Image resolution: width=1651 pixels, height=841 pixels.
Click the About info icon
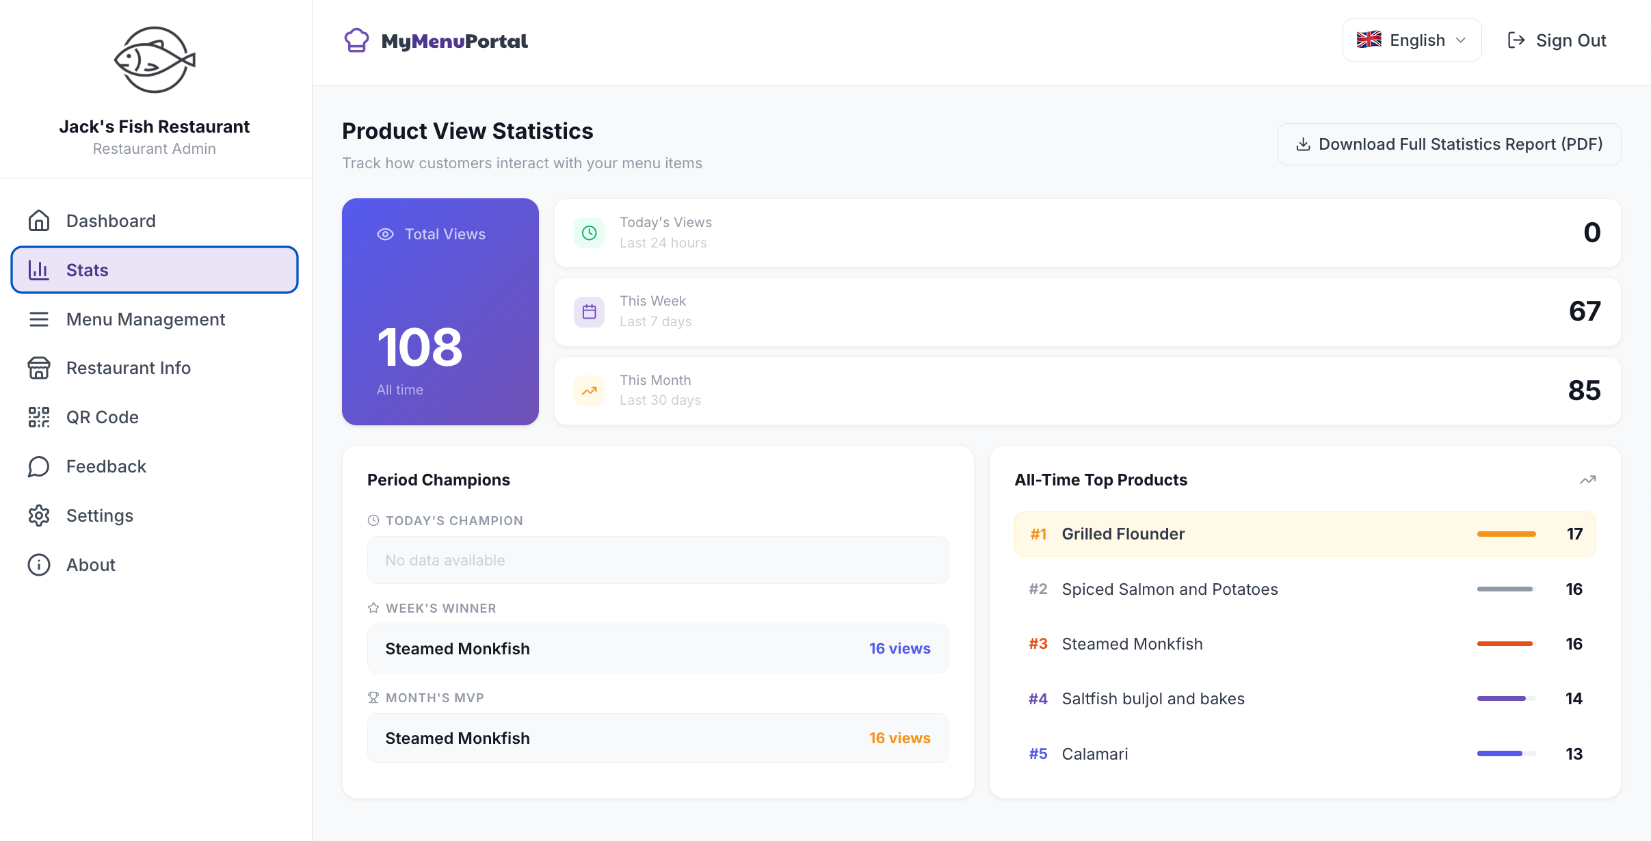(39, 565)
